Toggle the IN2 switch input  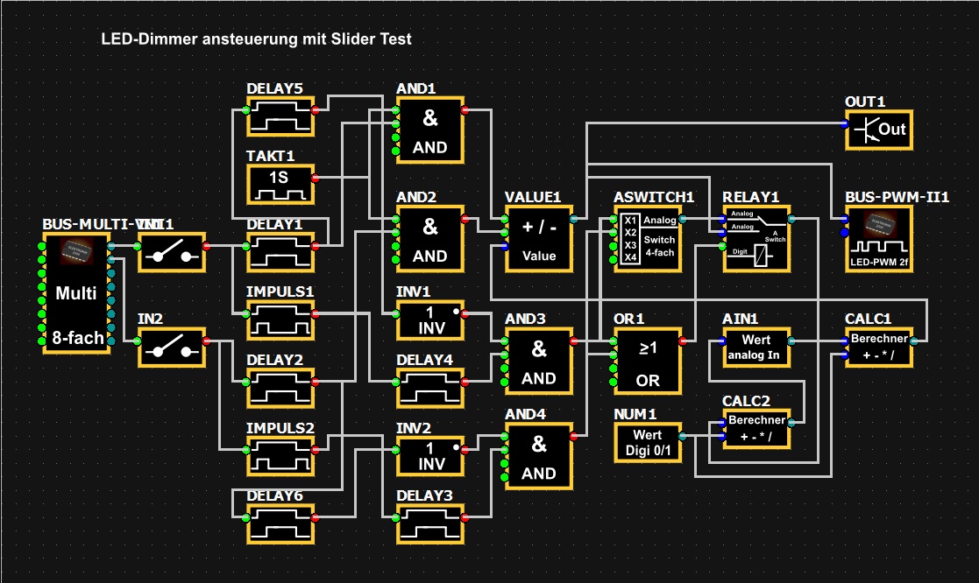click(x=171, y=348)
